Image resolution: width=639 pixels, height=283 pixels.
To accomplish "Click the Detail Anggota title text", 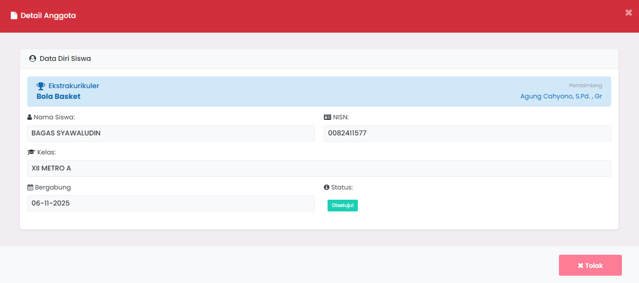I will (48, 16).
